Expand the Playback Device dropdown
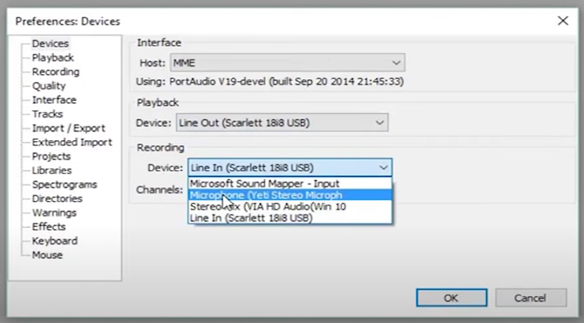Screen dimensions: 584x323 [x=282, y=122]
